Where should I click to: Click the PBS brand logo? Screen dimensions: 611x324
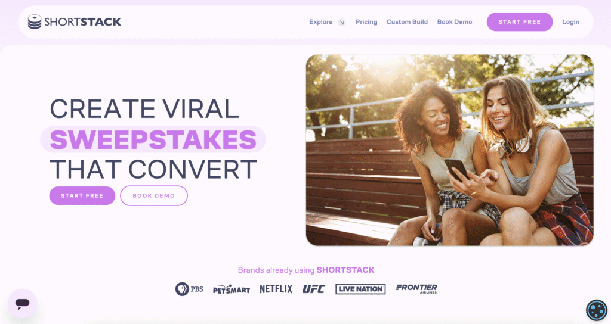[189, 289]
